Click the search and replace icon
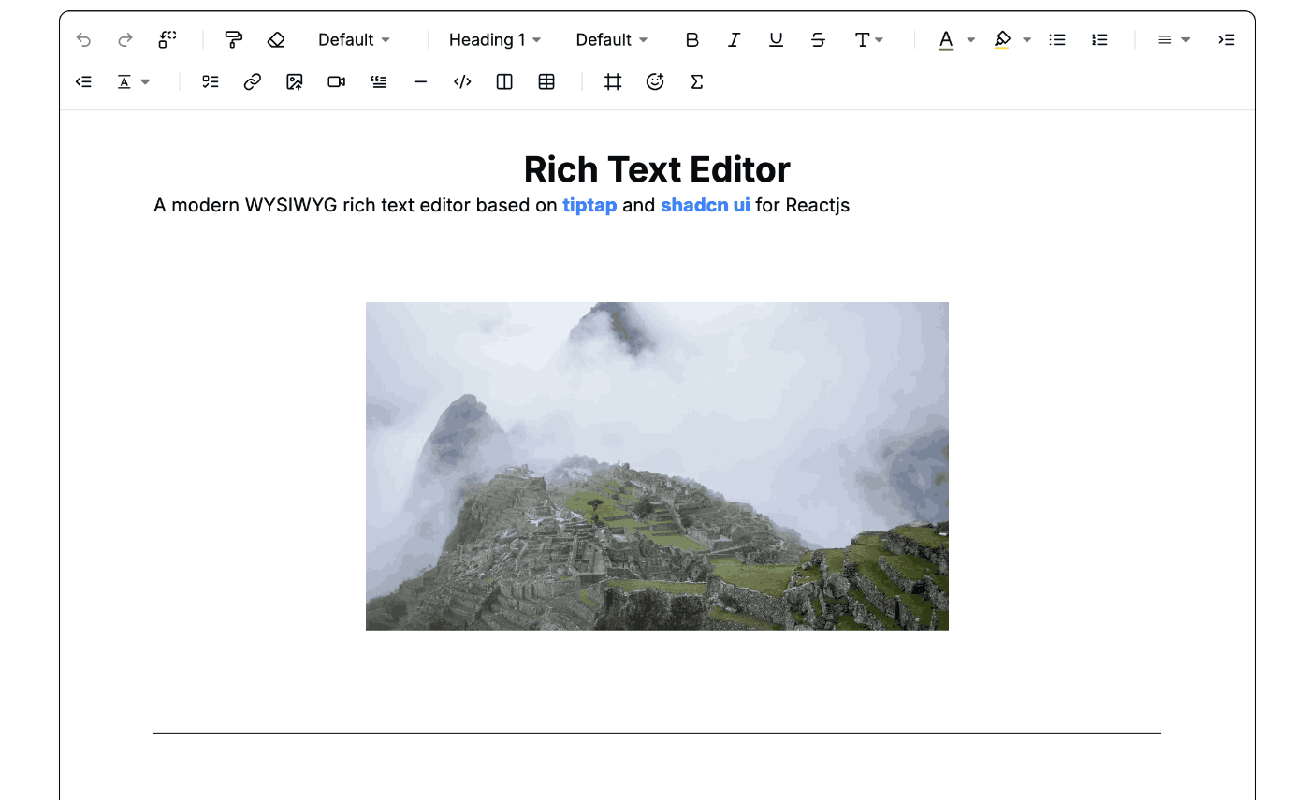The height and width of the screenshot is (800, 1310). coord(167,39)
